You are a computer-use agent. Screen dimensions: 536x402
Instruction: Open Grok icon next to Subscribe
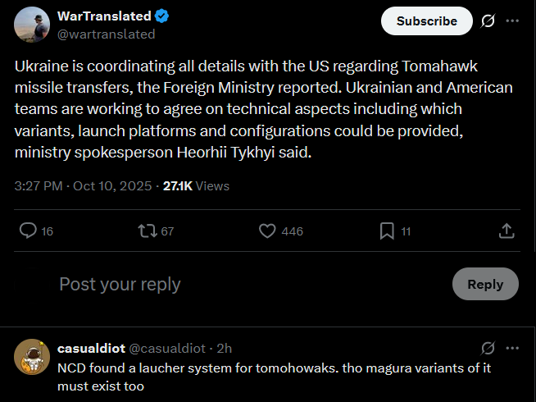pos(488,21)
